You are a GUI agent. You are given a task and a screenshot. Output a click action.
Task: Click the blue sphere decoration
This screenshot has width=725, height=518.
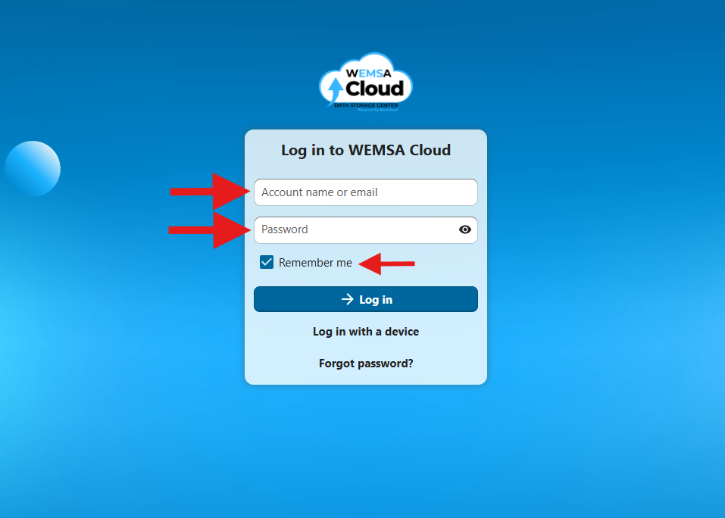[33, 169]
